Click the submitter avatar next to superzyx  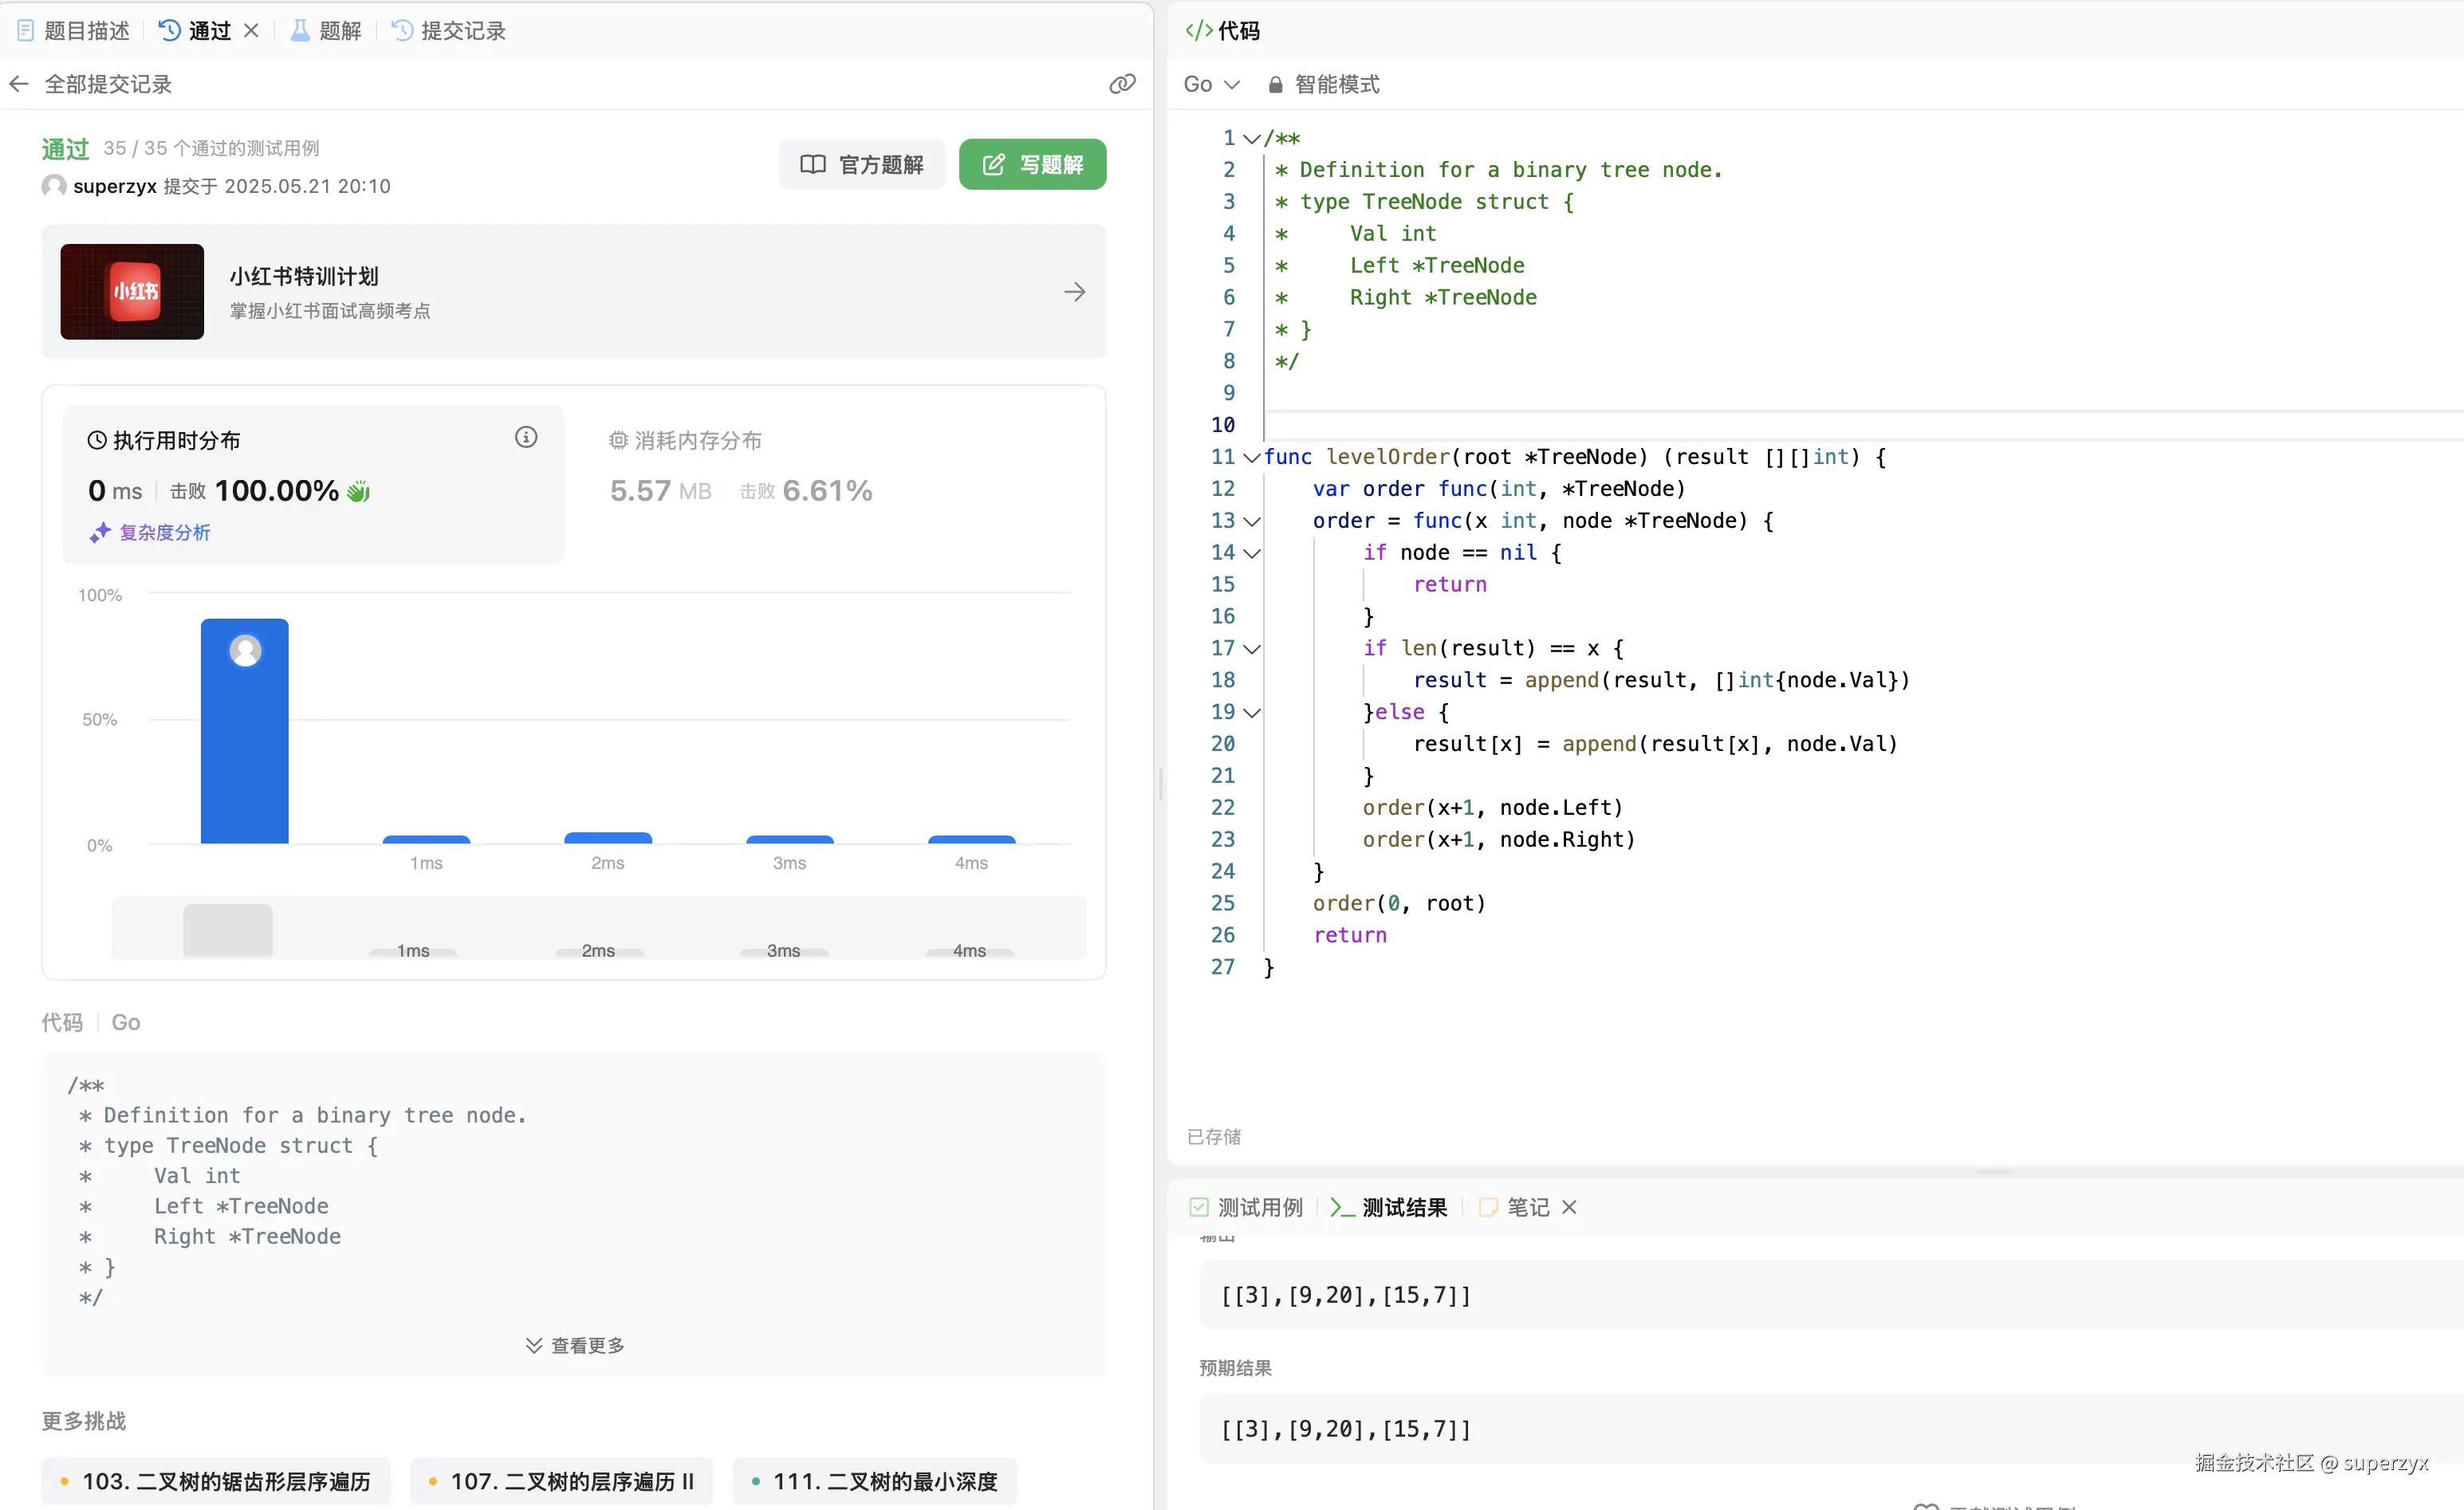pos(54,186)
